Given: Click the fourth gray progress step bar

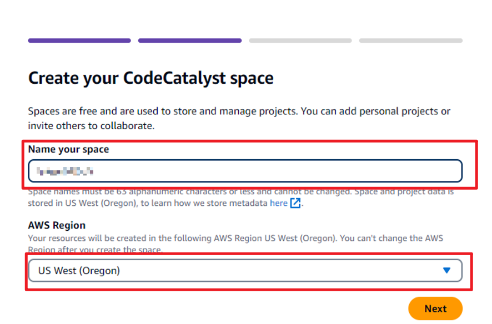Looking at the screenshot, I should [410, 40].
